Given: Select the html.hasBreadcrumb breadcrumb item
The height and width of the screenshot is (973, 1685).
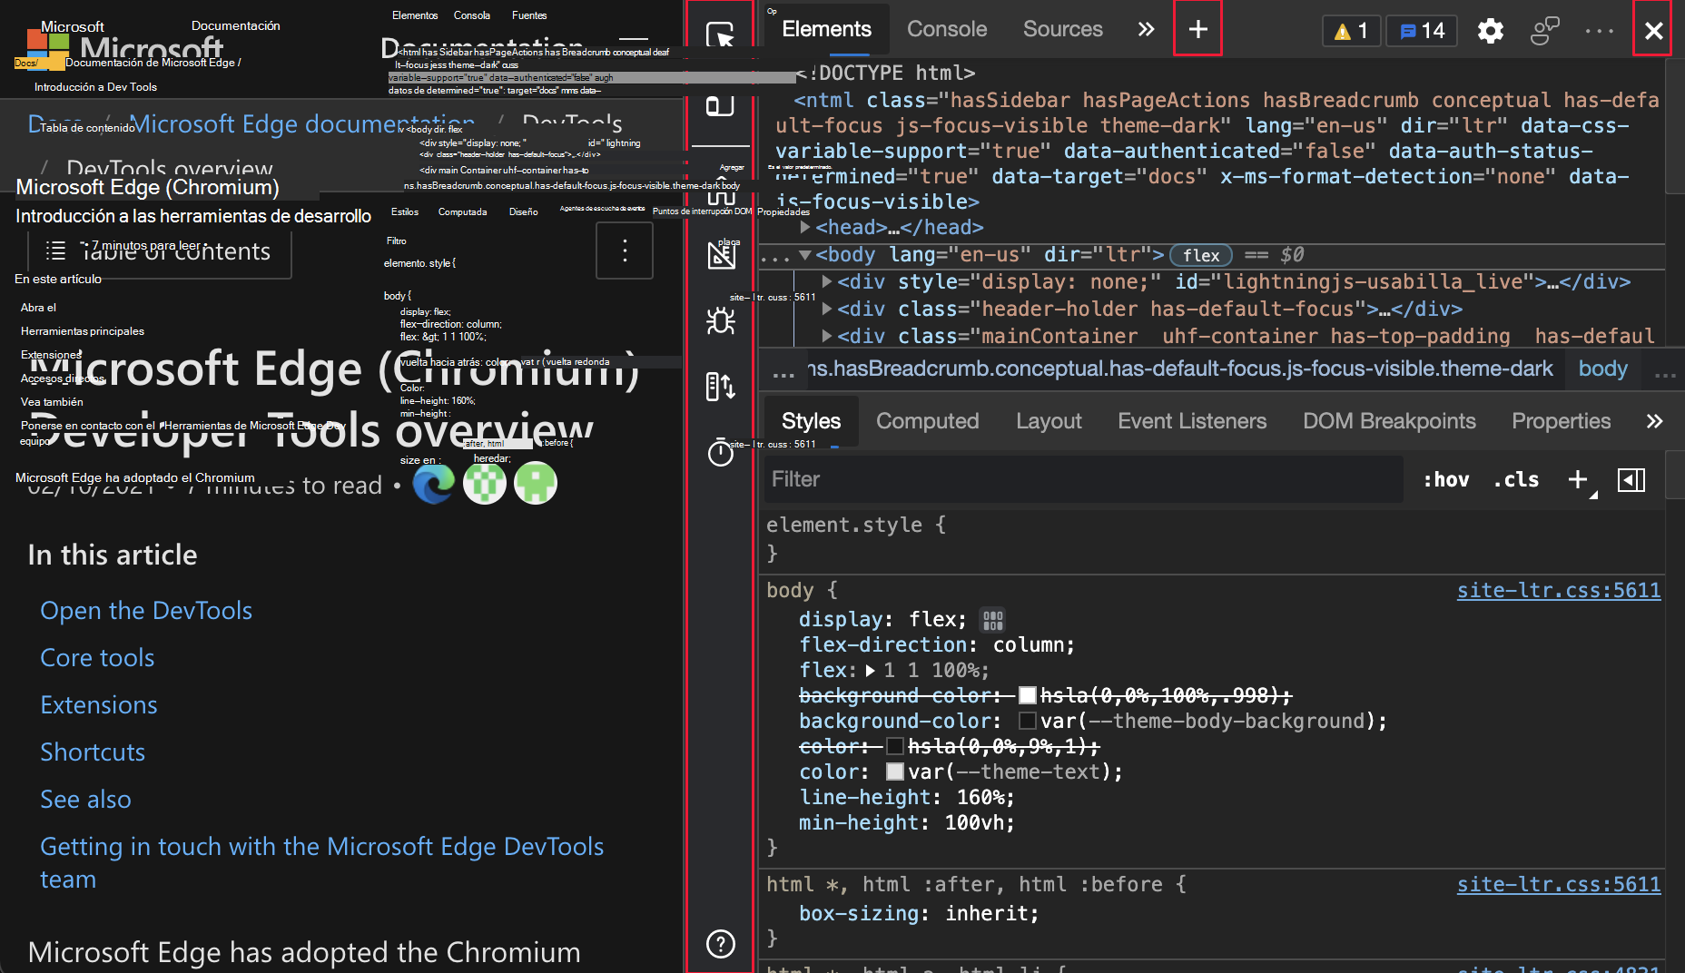Looking at the screenshot, I should click(x=1180, y=369).
